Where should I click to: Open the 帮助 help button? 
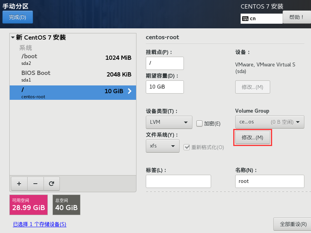coord(296,17)
